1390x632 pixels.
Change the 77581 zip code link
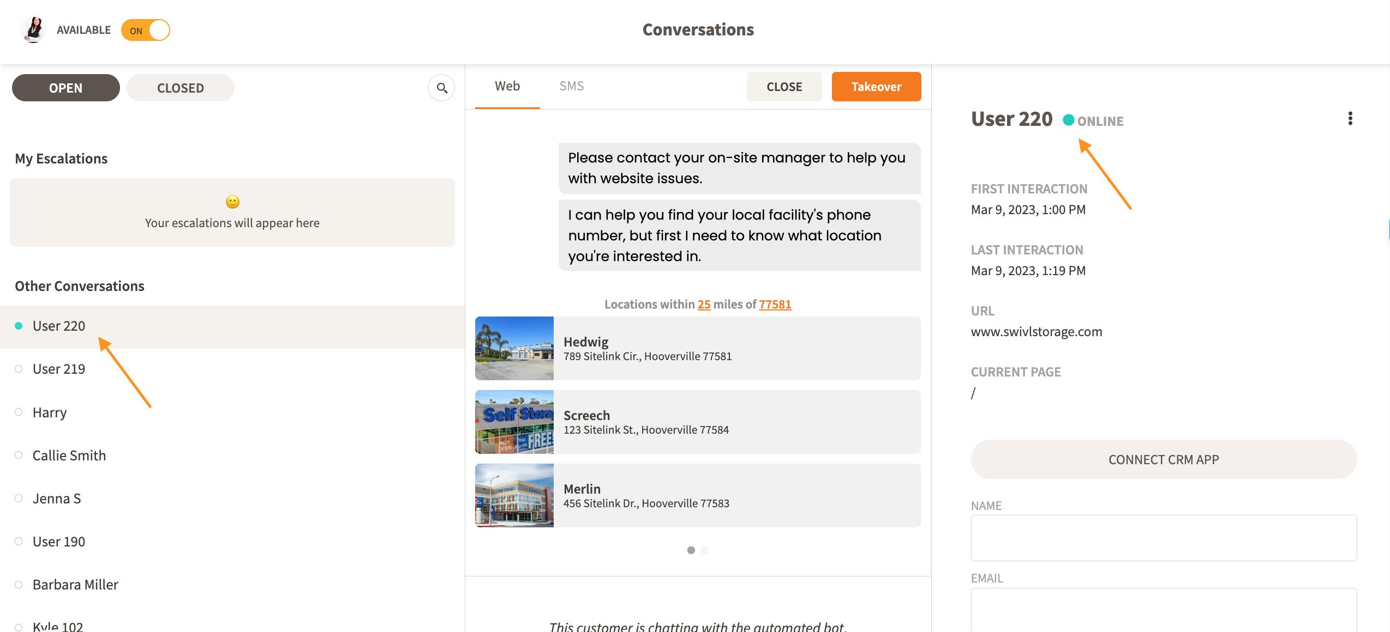[x=775, y=305]
